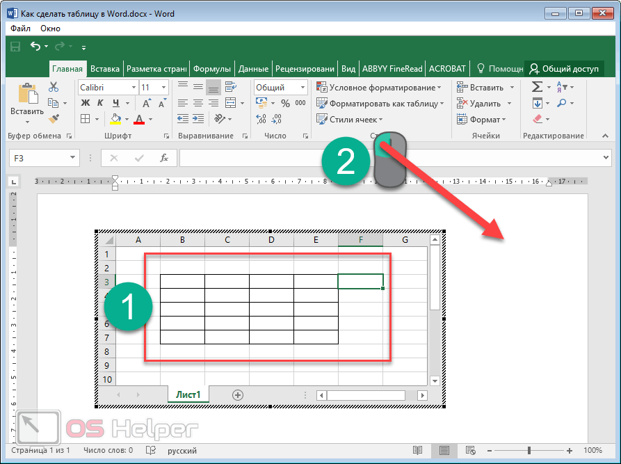This screenshot has height=464, width=621.
Task: Click Условное форматирование button
Action: [379, 87]
